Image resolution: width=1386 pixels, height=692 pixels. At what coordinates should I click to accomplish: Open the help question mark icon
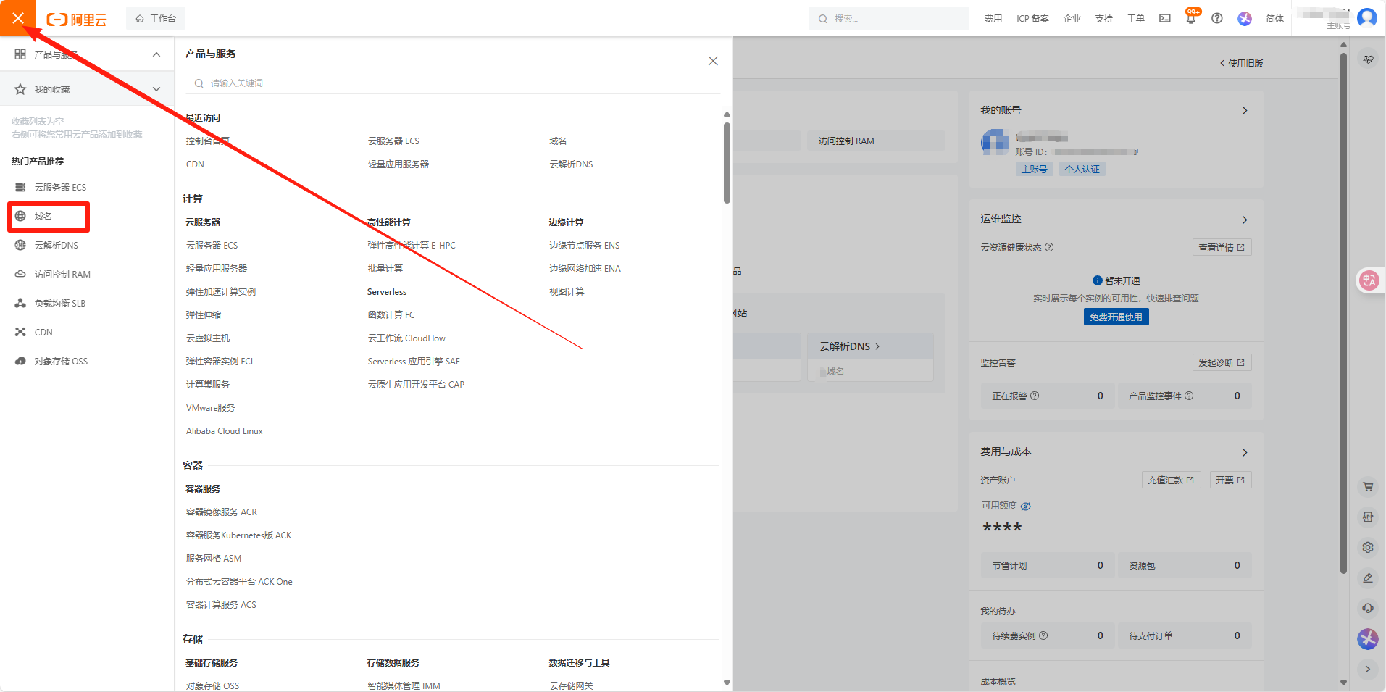click(x=1217, y=19)
